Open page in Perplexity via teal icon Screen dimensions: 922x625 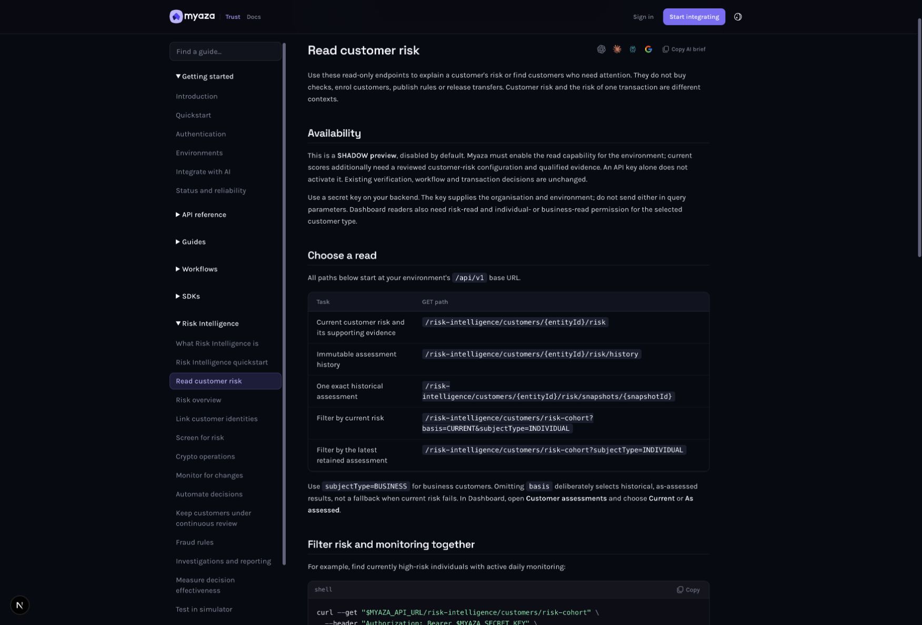click(x=633, y=49)
